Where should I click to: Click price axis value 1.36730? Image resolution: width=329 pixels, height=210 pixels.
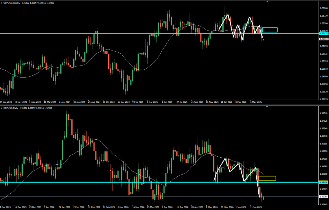point(324,16)
